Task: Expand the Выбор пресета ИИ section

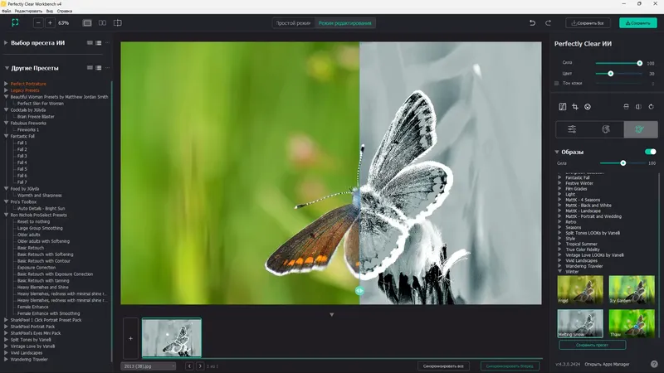Action: [6, 43]
